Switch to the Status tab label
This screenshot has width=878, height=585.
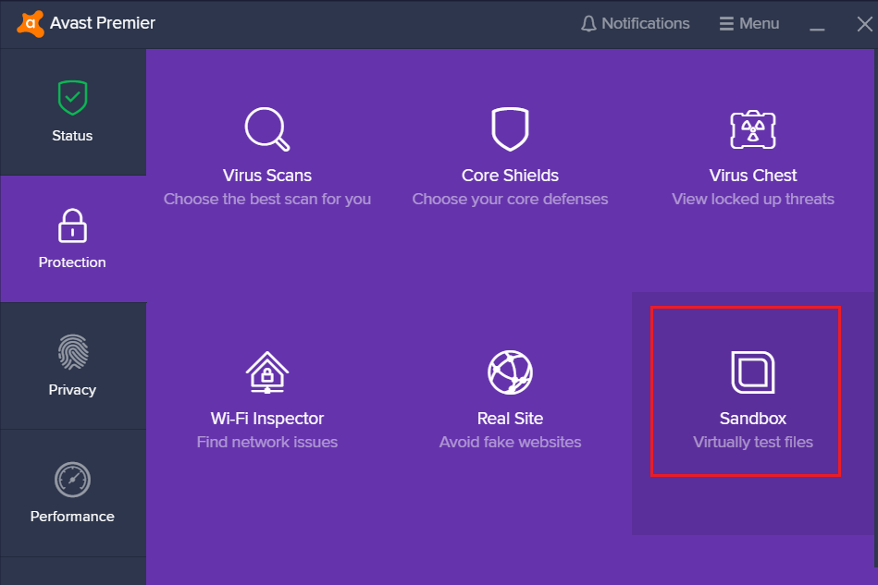(x=72, y=135)
